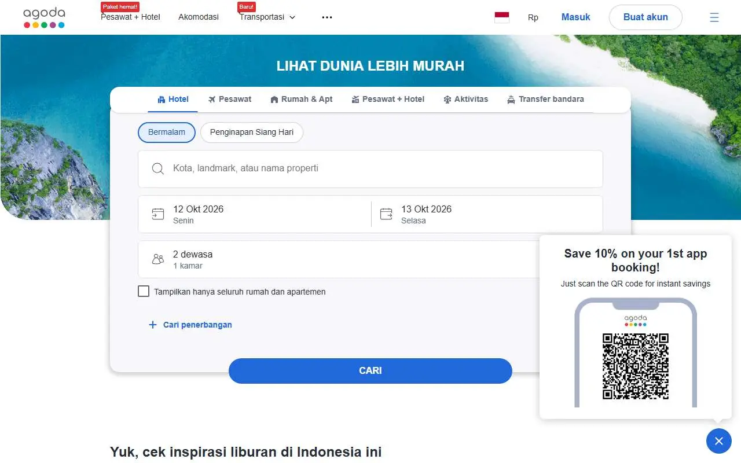741x463 pixels.
Task: Click the destination search input field
Action: click(x=370, y=169)
